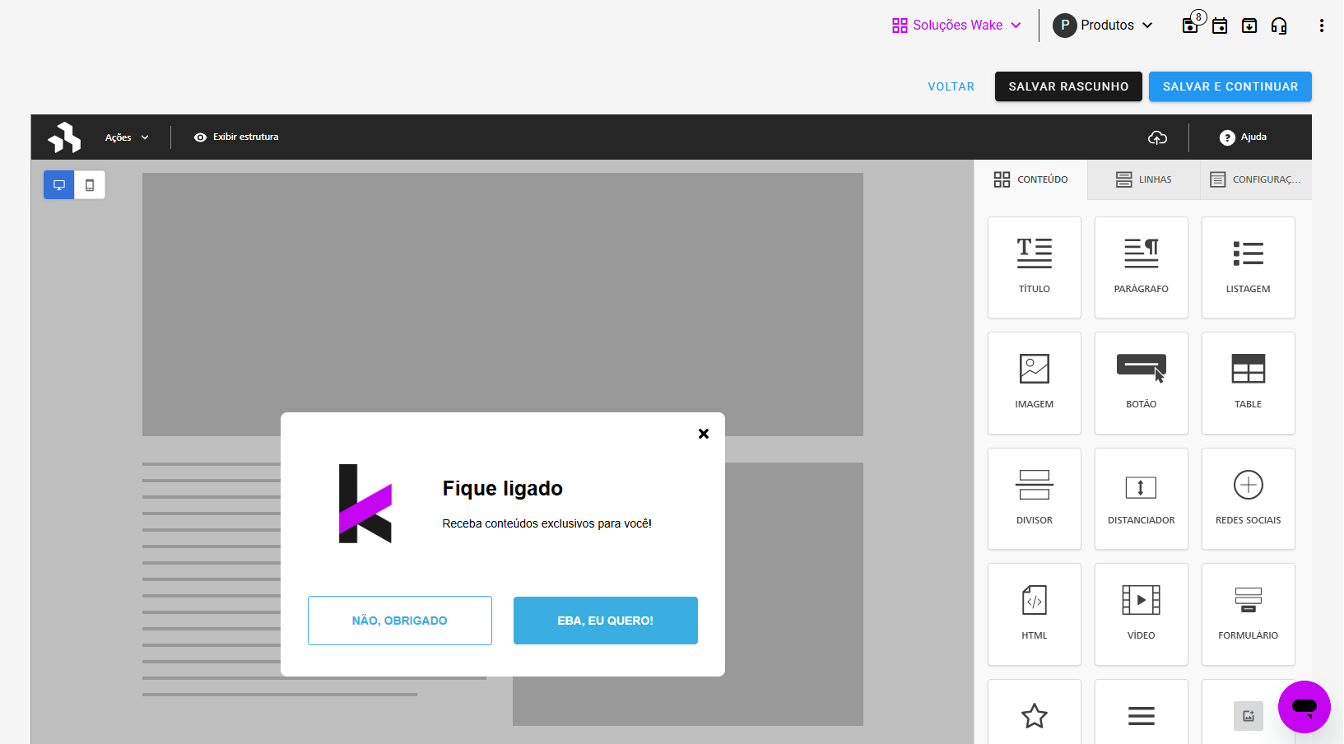Choose the Divisor content block
The width and height of the screenshot is (1344, 744).
coord(1034,498)
